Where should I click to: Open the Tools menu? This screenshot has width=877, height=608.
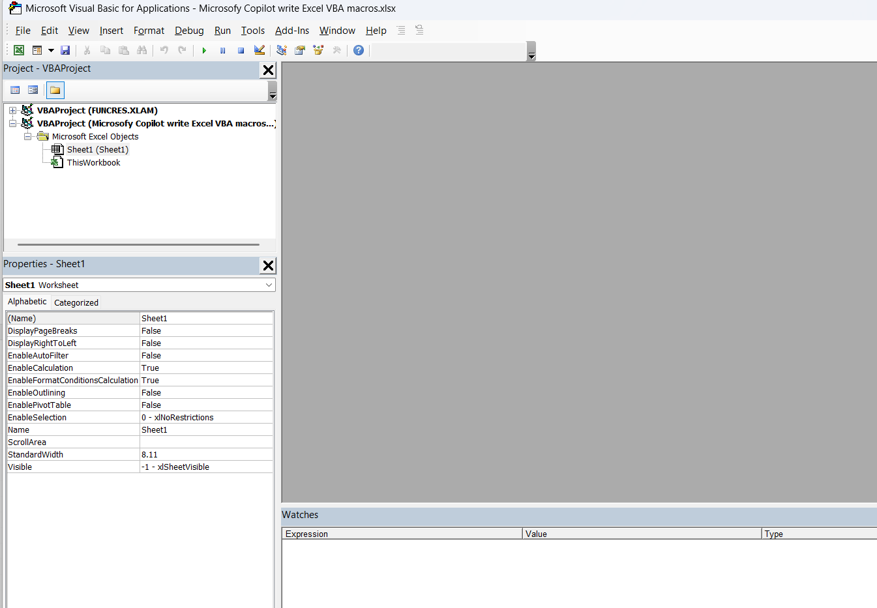pyautogui.click(x=253, y=31)
